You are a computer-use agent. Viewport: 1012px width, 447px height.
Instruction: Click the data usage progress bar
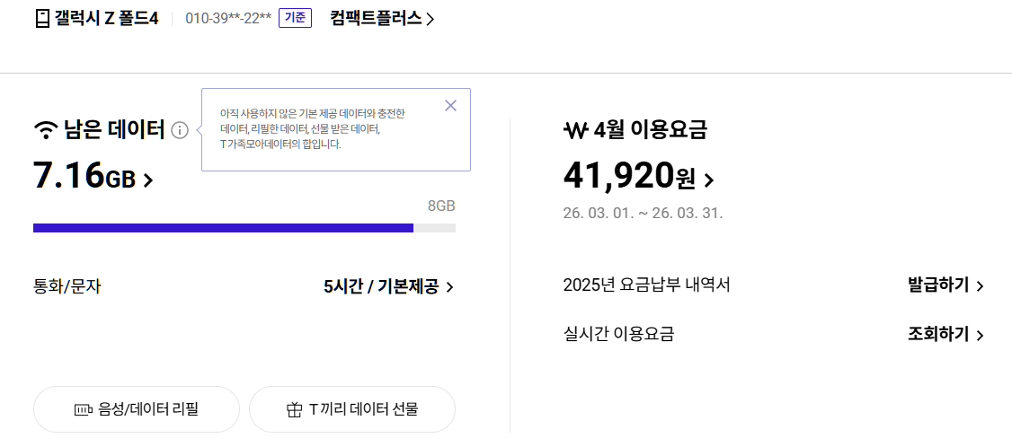pos(244,228)
